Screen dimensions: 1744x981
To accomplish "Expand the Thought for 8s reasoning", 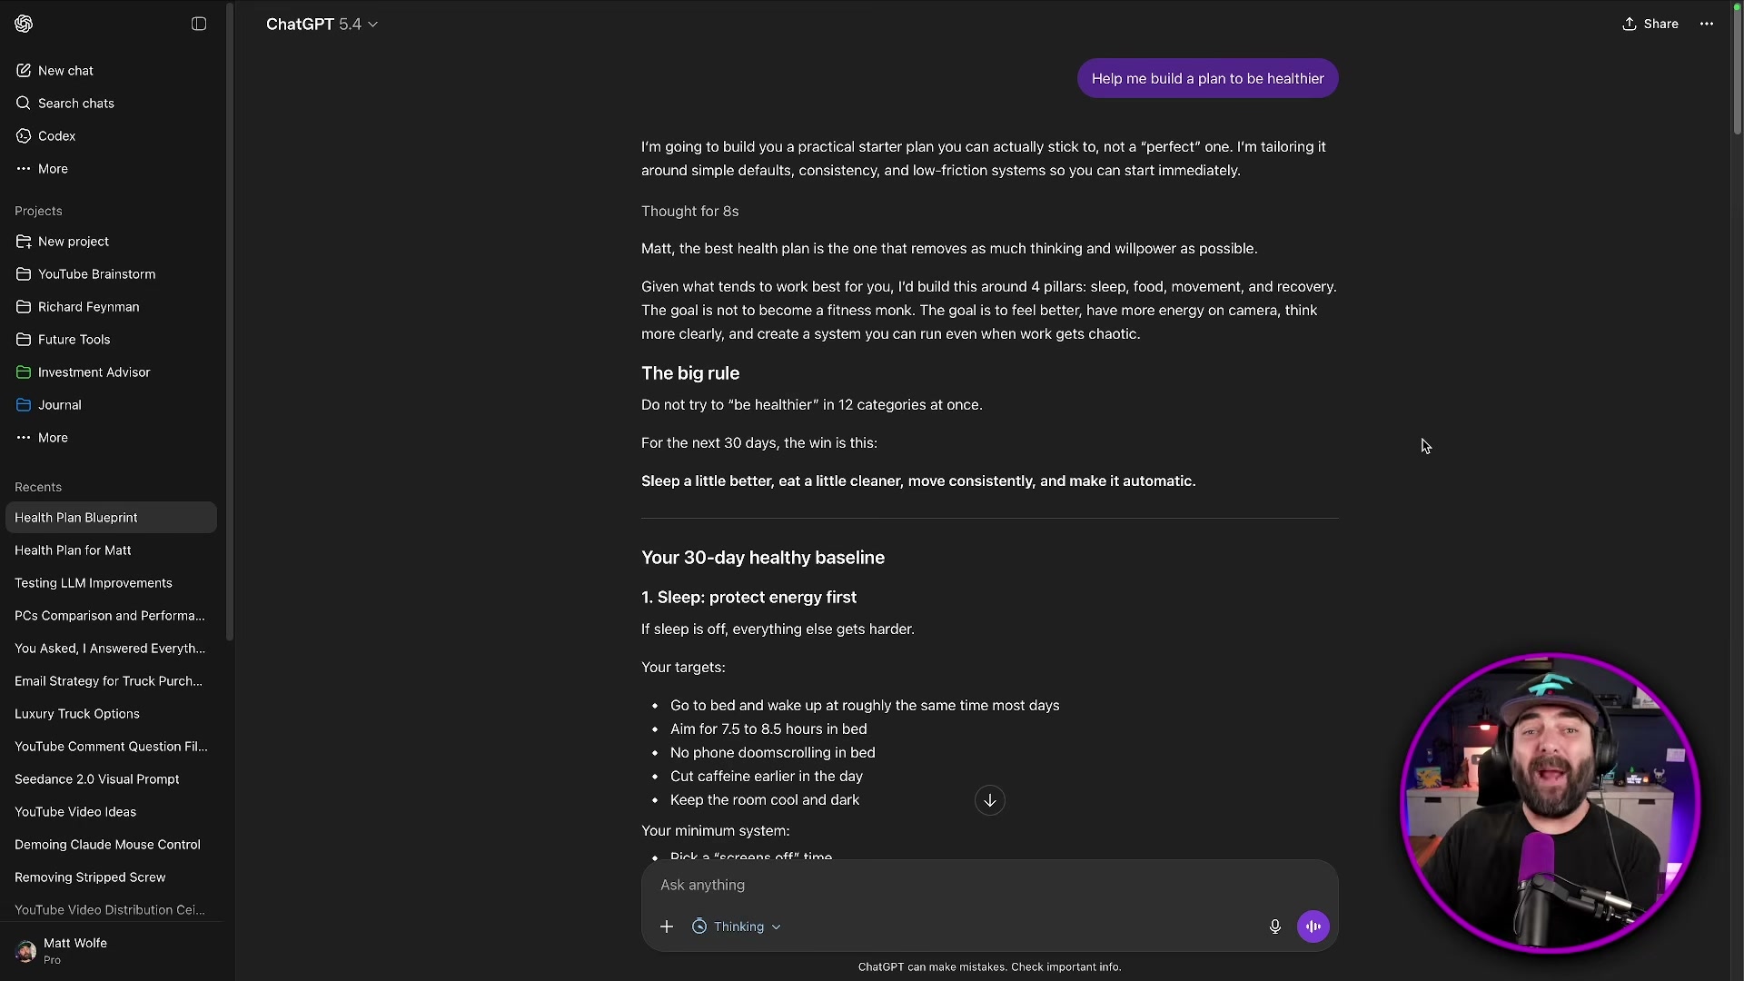I will [x=689, y=211].
